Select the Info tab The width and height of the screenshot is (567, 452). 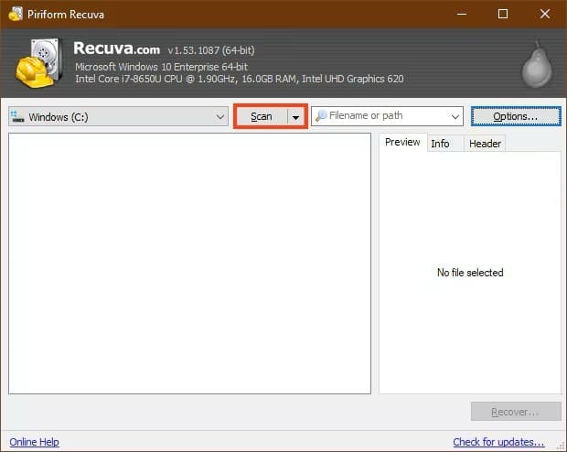coord(440,144)
